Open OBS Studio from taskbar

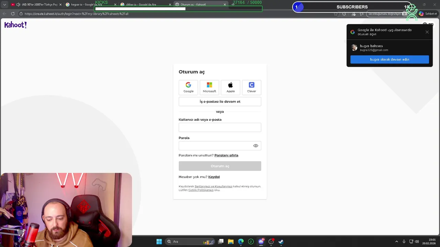(x=271, y=242)
